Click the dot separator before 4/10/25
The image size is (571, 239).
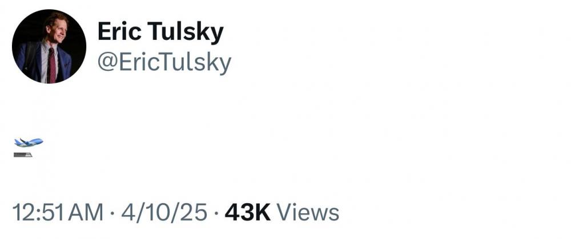click(x=112, y=213)
